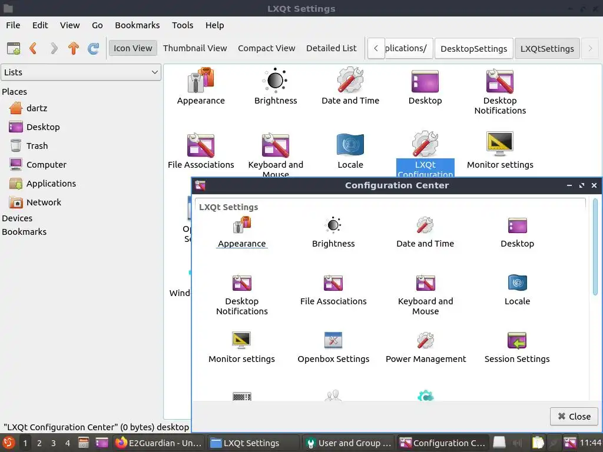Open Desktop settings in Configuration Center

coord(517,232)
